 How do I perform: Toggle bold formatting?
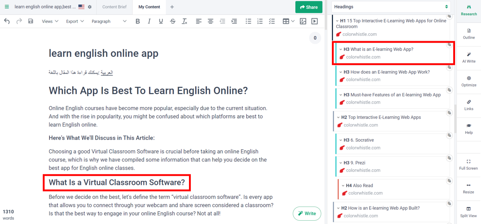[137, 21]
